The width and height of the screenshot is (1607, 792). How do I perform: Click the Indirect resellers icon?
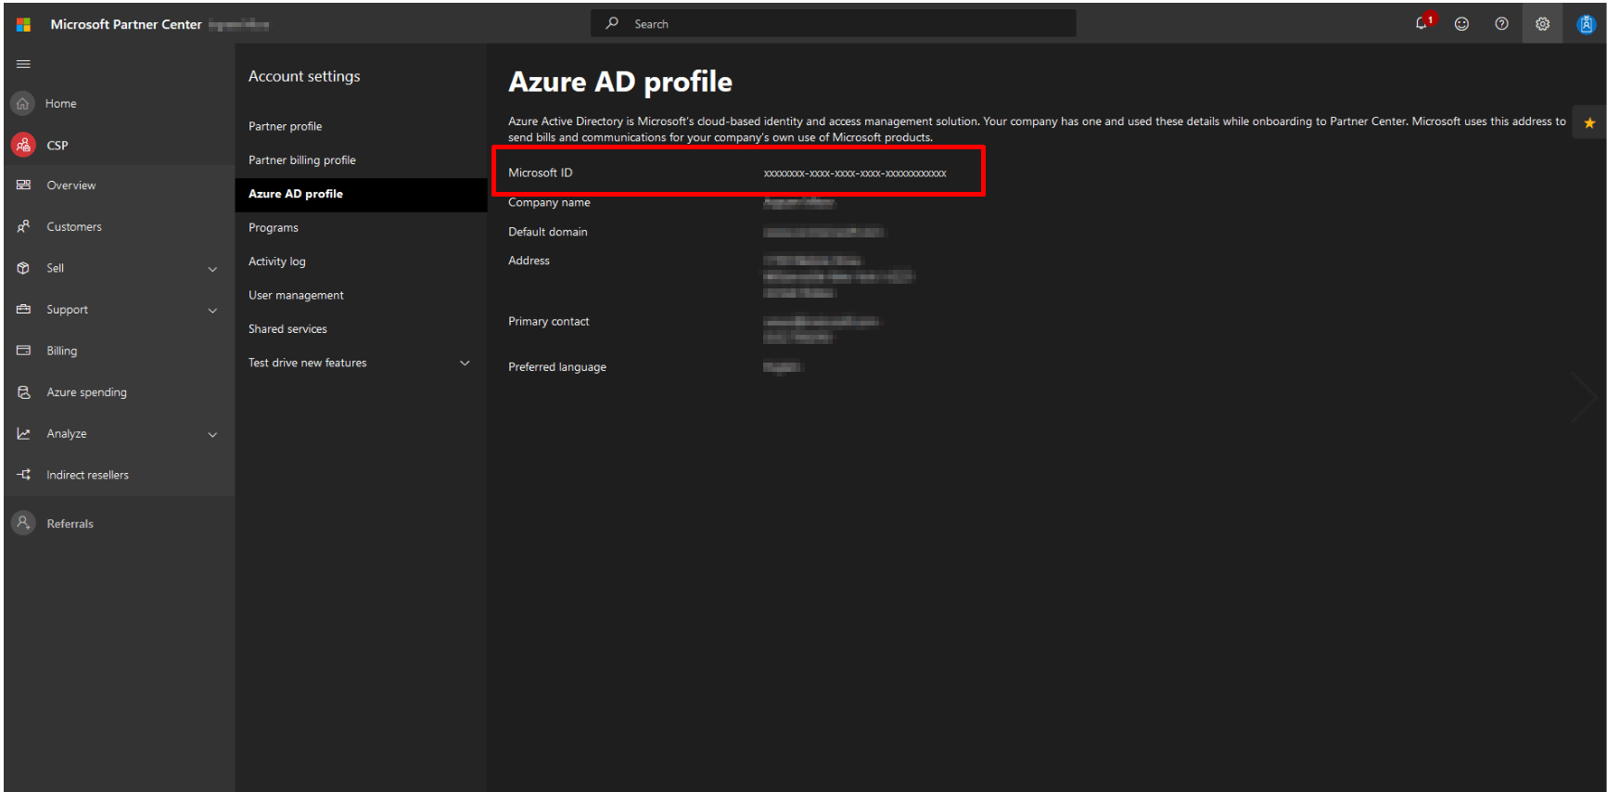[x=24, y=475]
